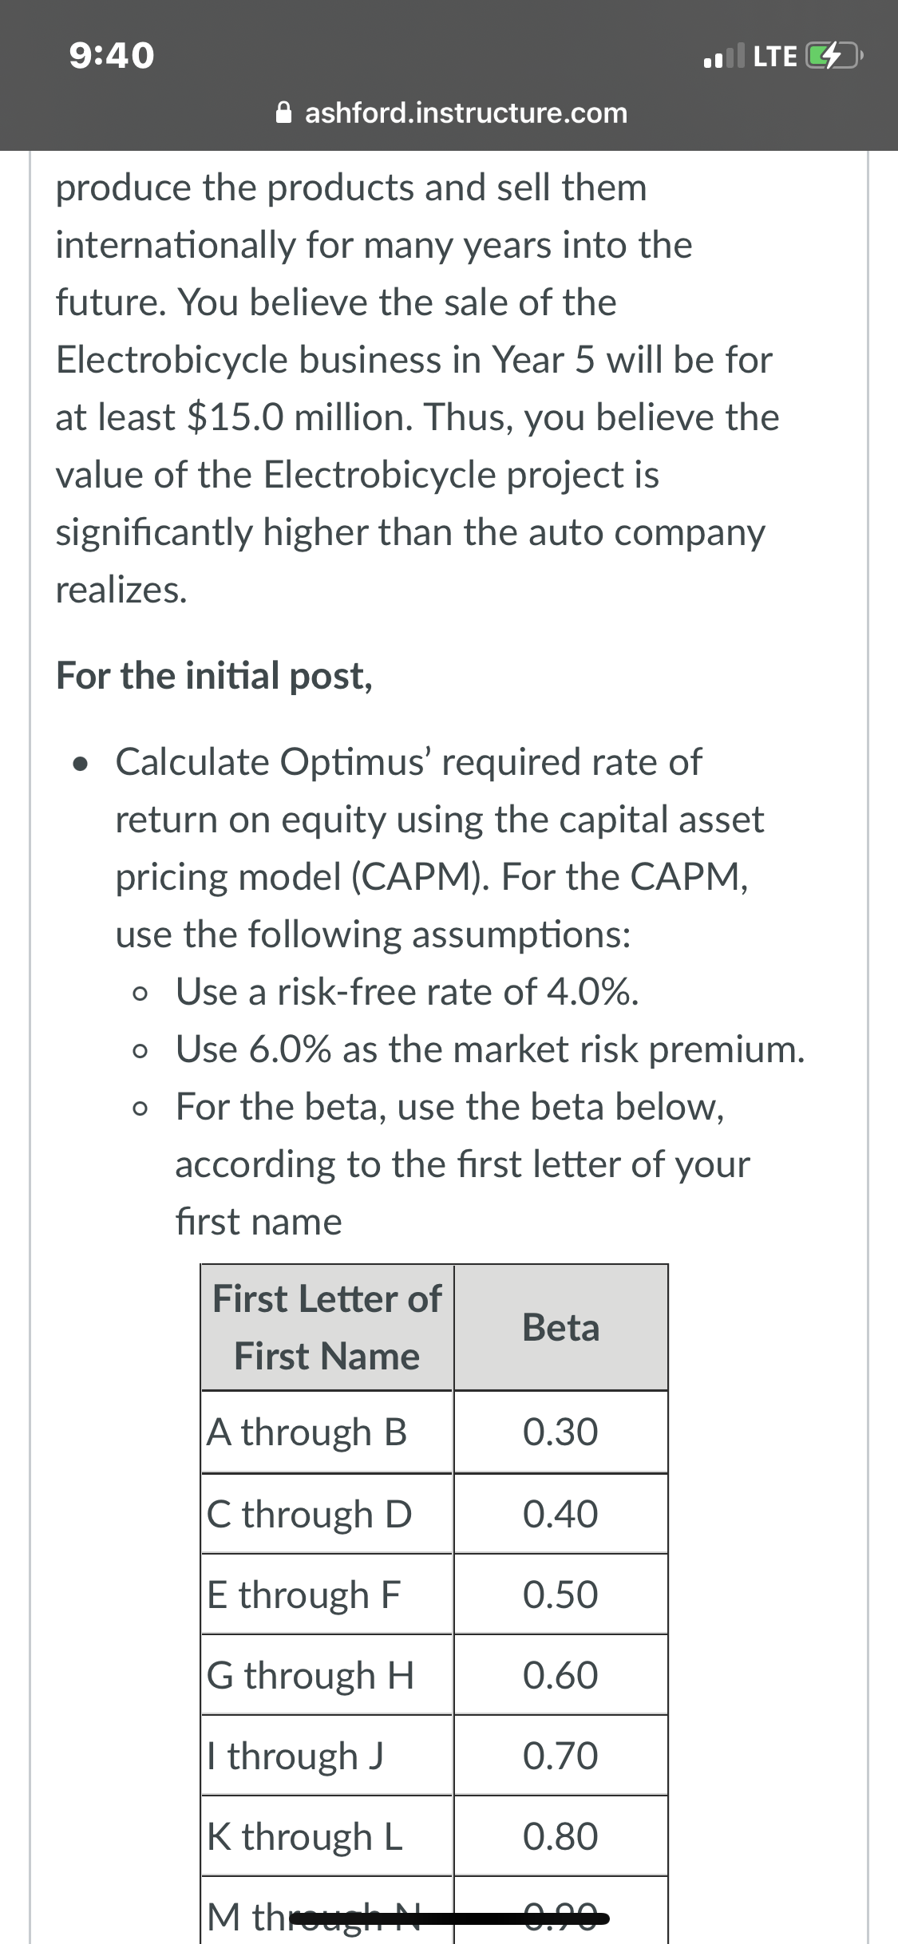Select the 'G through H' table cell
Viewport: 898px width, 1944px height.
point(327,1674)
